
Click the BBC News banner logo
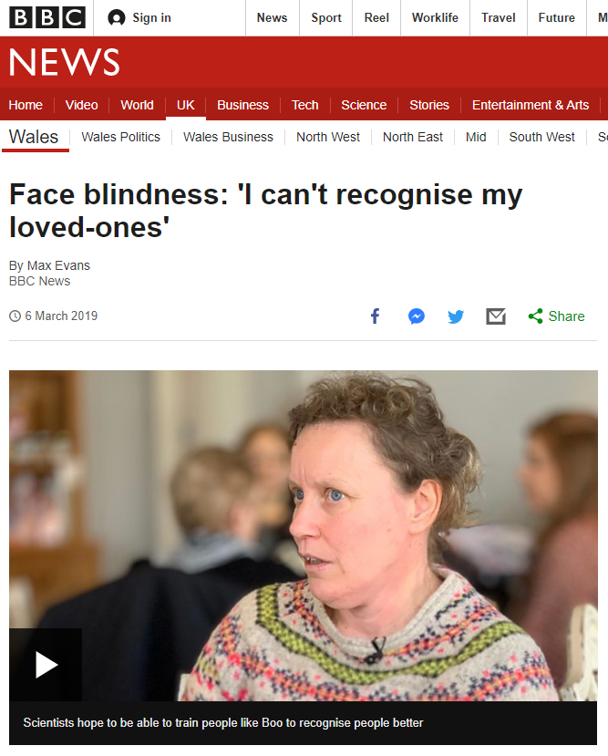(65, 62)
